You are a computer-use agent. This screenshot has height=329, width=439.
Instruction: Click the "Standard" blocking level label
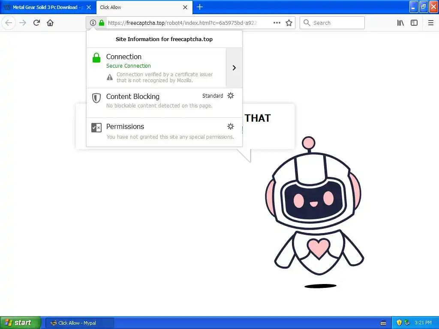(213, 96)
